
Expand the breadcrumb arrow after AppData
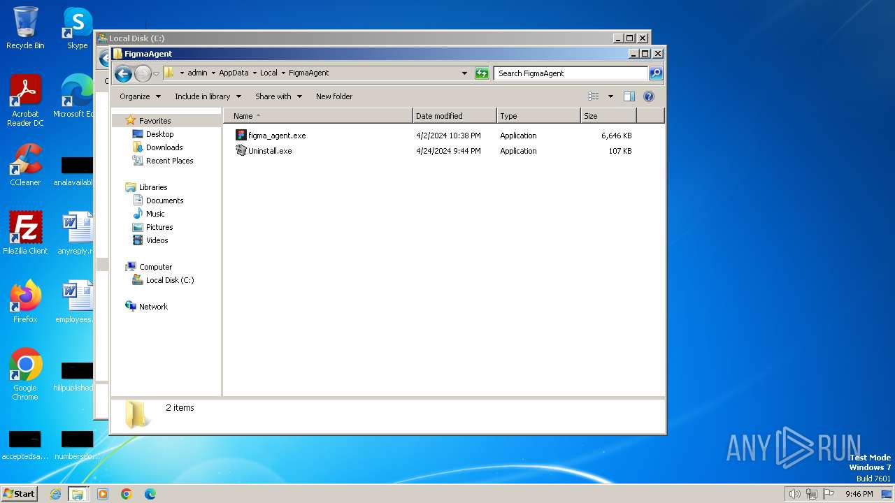tap(255, 73)
